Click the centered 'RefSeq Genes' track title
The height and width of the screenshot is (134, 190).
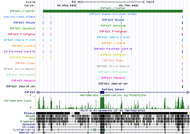point(113,89)
